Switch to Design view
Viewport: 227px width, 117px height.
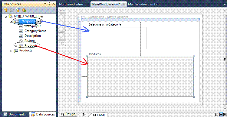point(68,114)
